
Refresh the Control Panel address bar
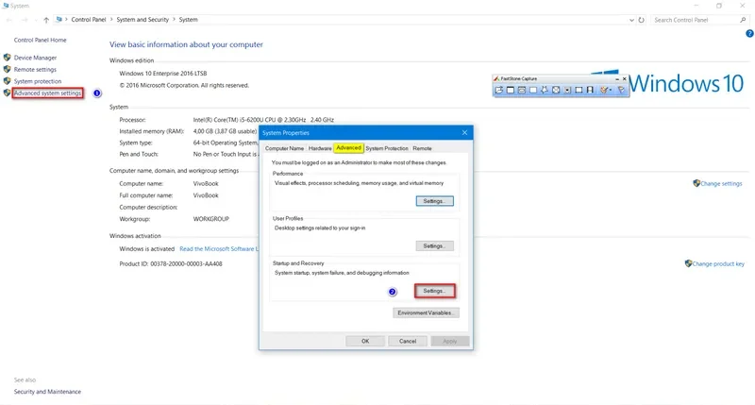pos(642,20)
